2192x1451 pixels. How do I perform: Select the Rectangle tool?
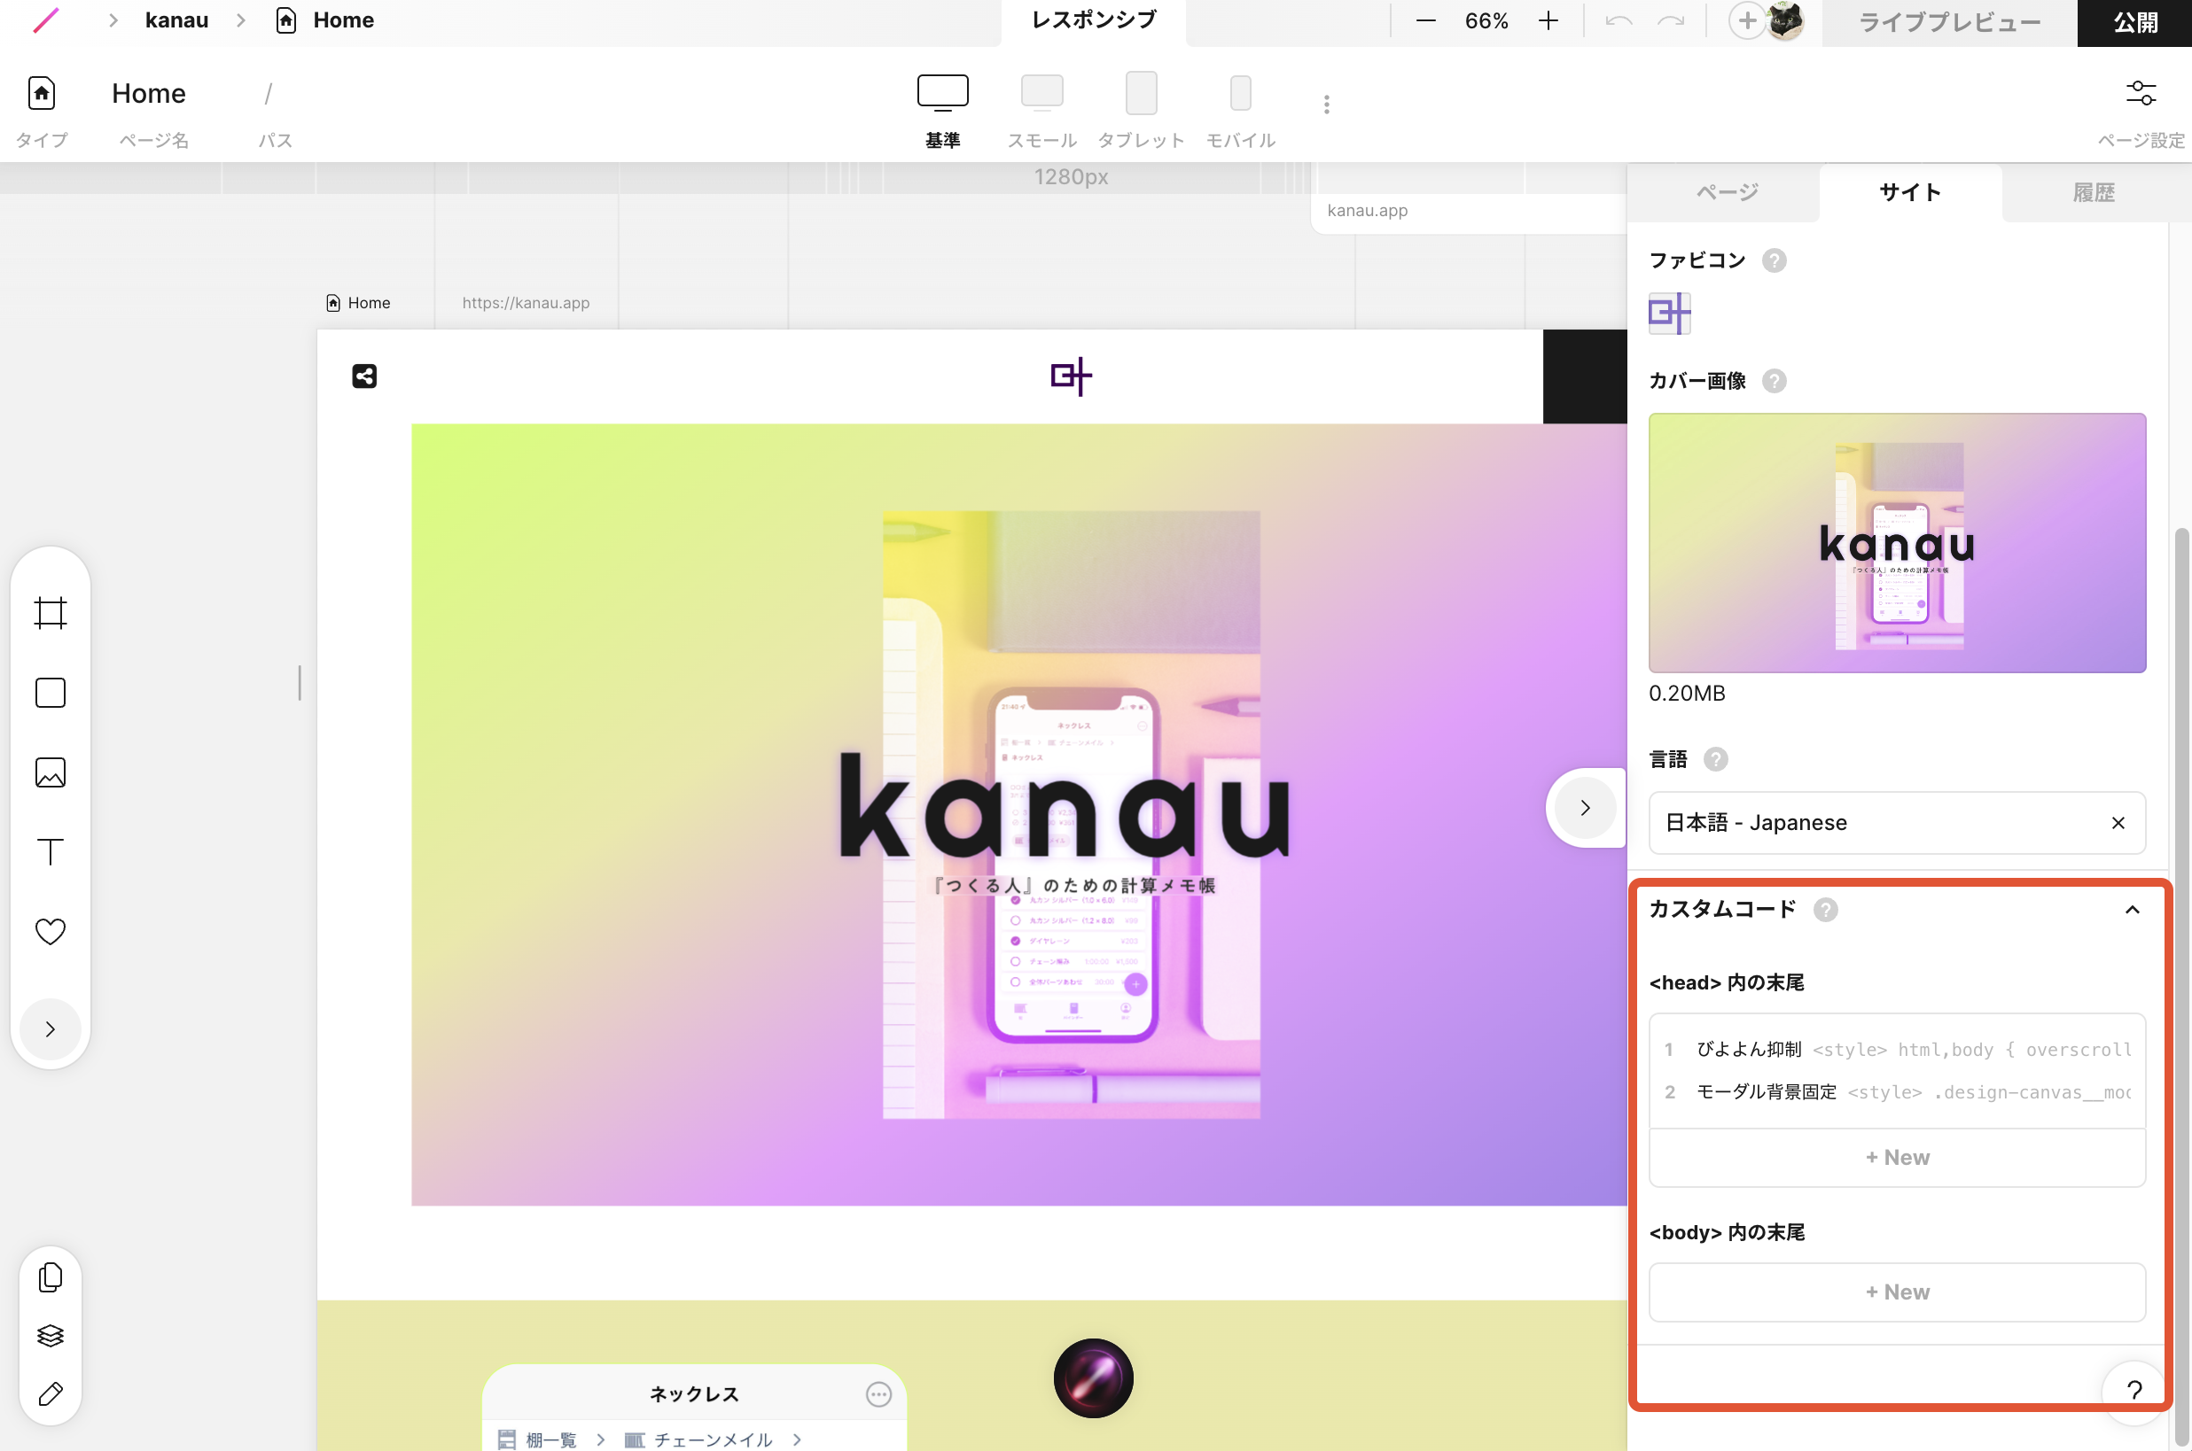click(x=51, y=693)
